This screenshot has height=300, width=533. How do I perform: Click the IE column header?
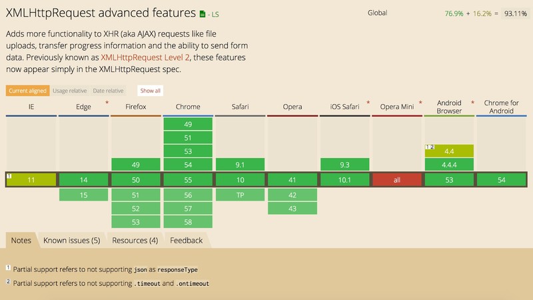pyautogui.click(x=31, y=107)
